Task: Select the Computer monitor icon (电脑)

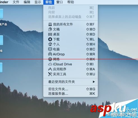Action: tap(50, 49)
